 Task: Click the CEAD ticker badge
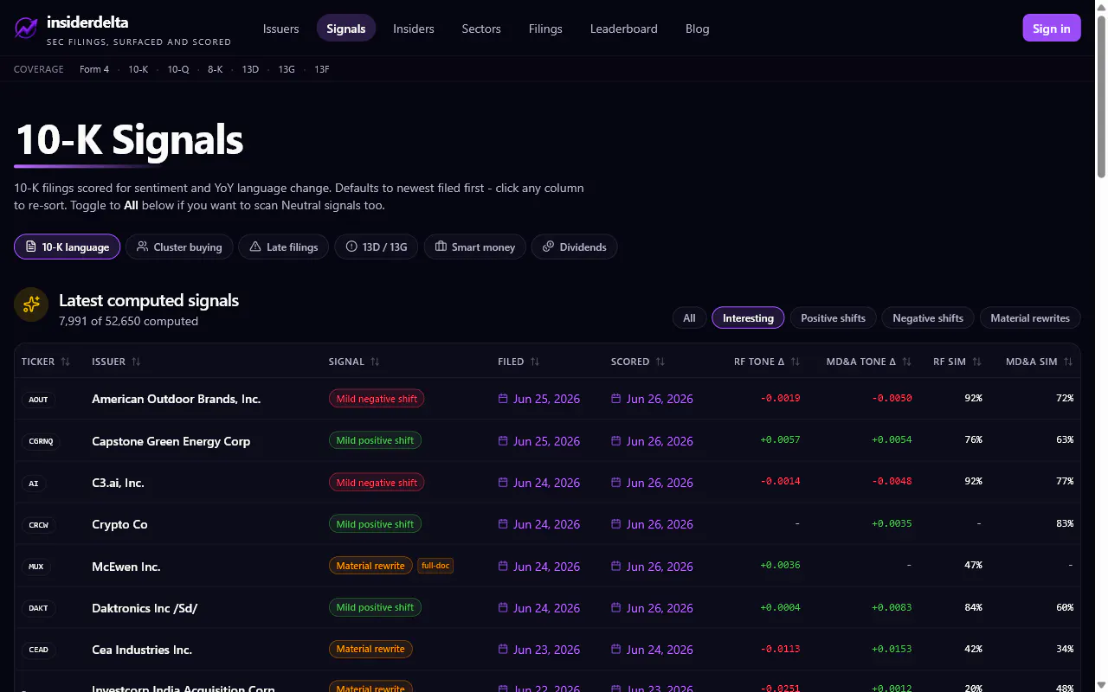(x=38, y=650)
